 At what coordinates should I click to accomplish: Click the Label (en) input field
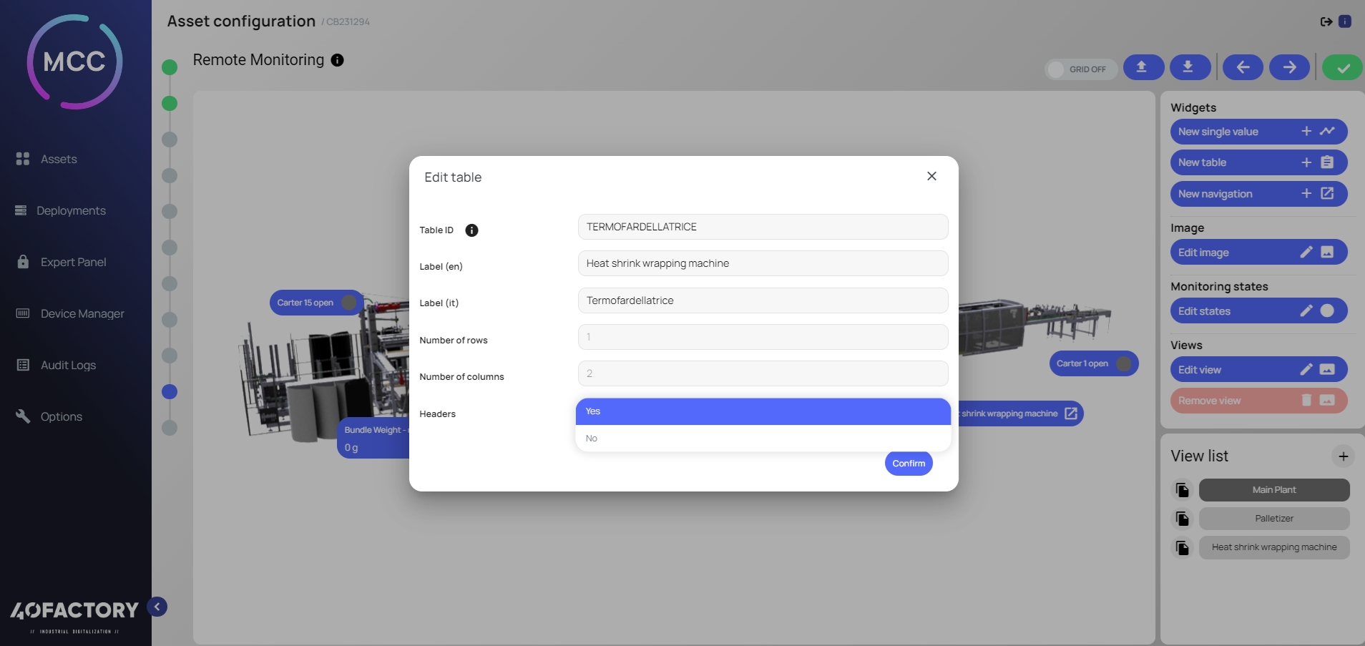click(x=763, y=263)
